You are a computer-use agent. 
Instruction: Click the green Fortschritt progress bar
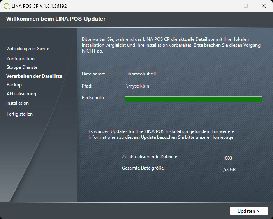point(194,99)
